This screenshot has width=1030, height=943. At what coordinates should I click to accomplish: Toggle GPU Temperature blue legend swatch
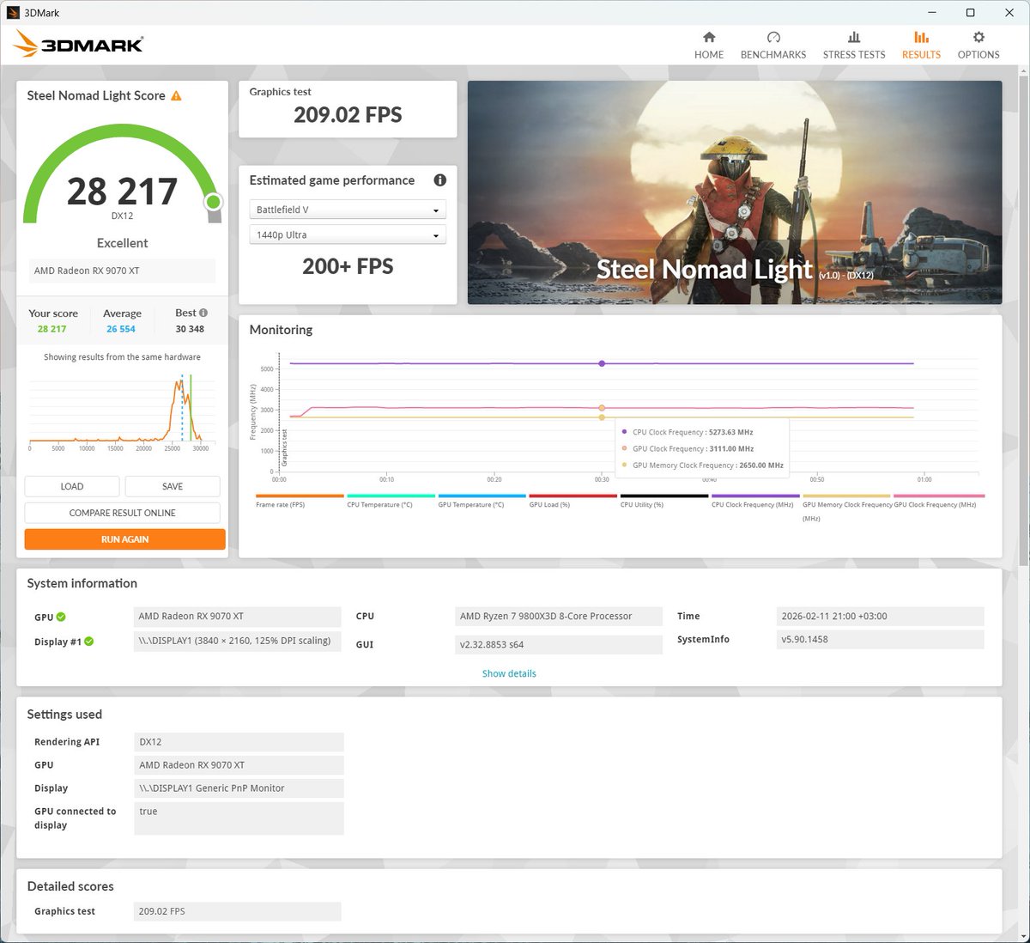[482, 496]
